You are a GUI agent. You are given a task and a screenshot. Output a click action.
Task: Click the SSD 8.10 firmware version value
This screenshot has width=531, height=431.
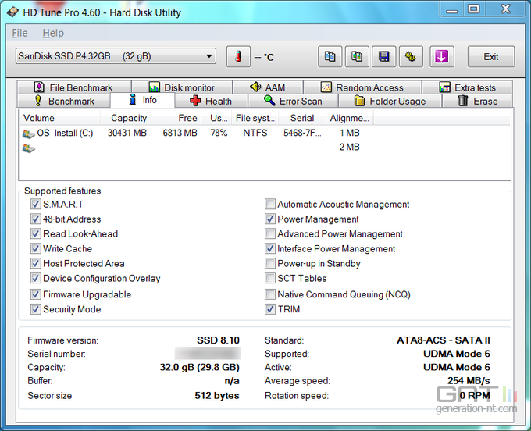pos(218,340)
